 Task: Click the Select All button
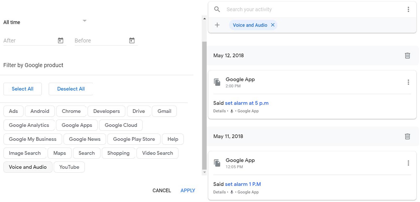coord(23,89)
